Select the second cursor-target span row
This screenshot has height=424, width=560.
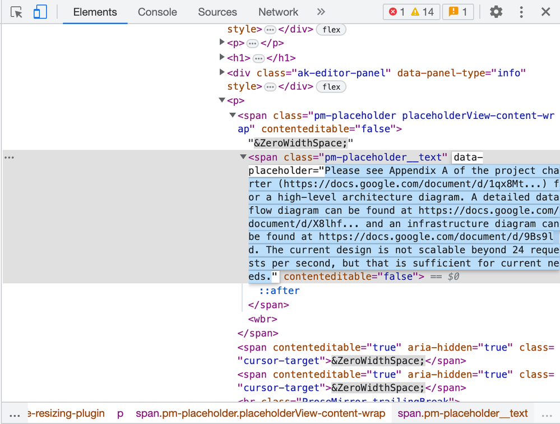pyautogui.click(x=396, y=381)
